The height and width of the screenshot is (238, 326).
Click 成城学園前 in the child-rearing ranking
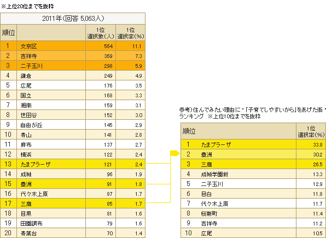click(x=214, y=174)
